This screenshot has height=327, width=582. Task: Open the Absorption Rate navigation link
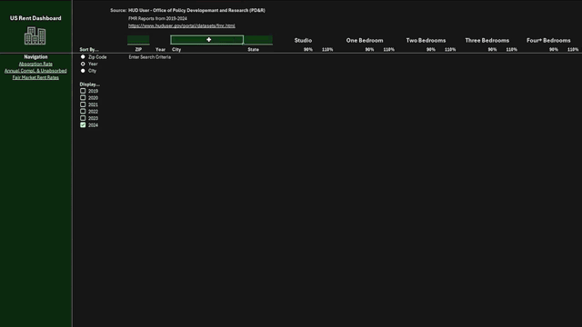tap(35, 64)
